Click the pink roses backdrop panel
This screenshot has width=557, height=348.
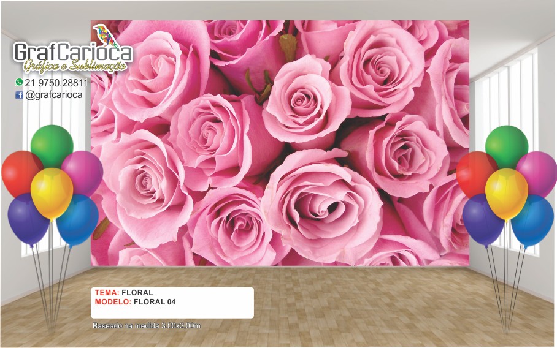point(280,143)
